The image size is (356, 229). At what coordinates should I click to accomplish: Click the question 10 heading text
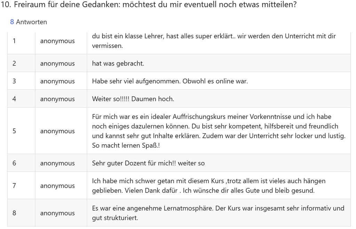[148, 5]
